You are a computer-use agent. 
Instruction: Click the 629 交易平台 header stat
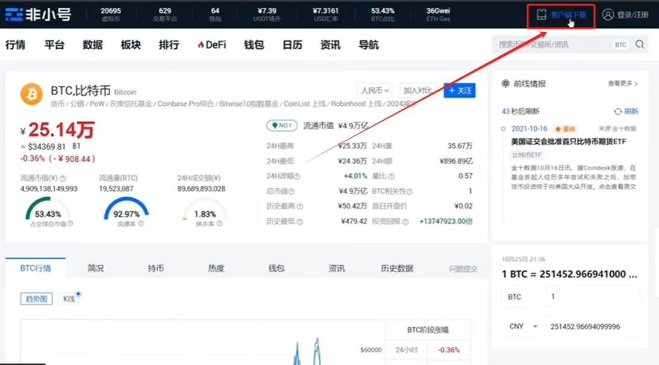165,14
